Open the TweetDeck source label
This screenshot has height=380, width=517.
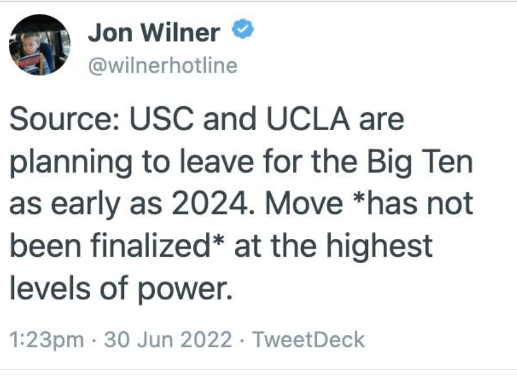click(x=310, y=339)
